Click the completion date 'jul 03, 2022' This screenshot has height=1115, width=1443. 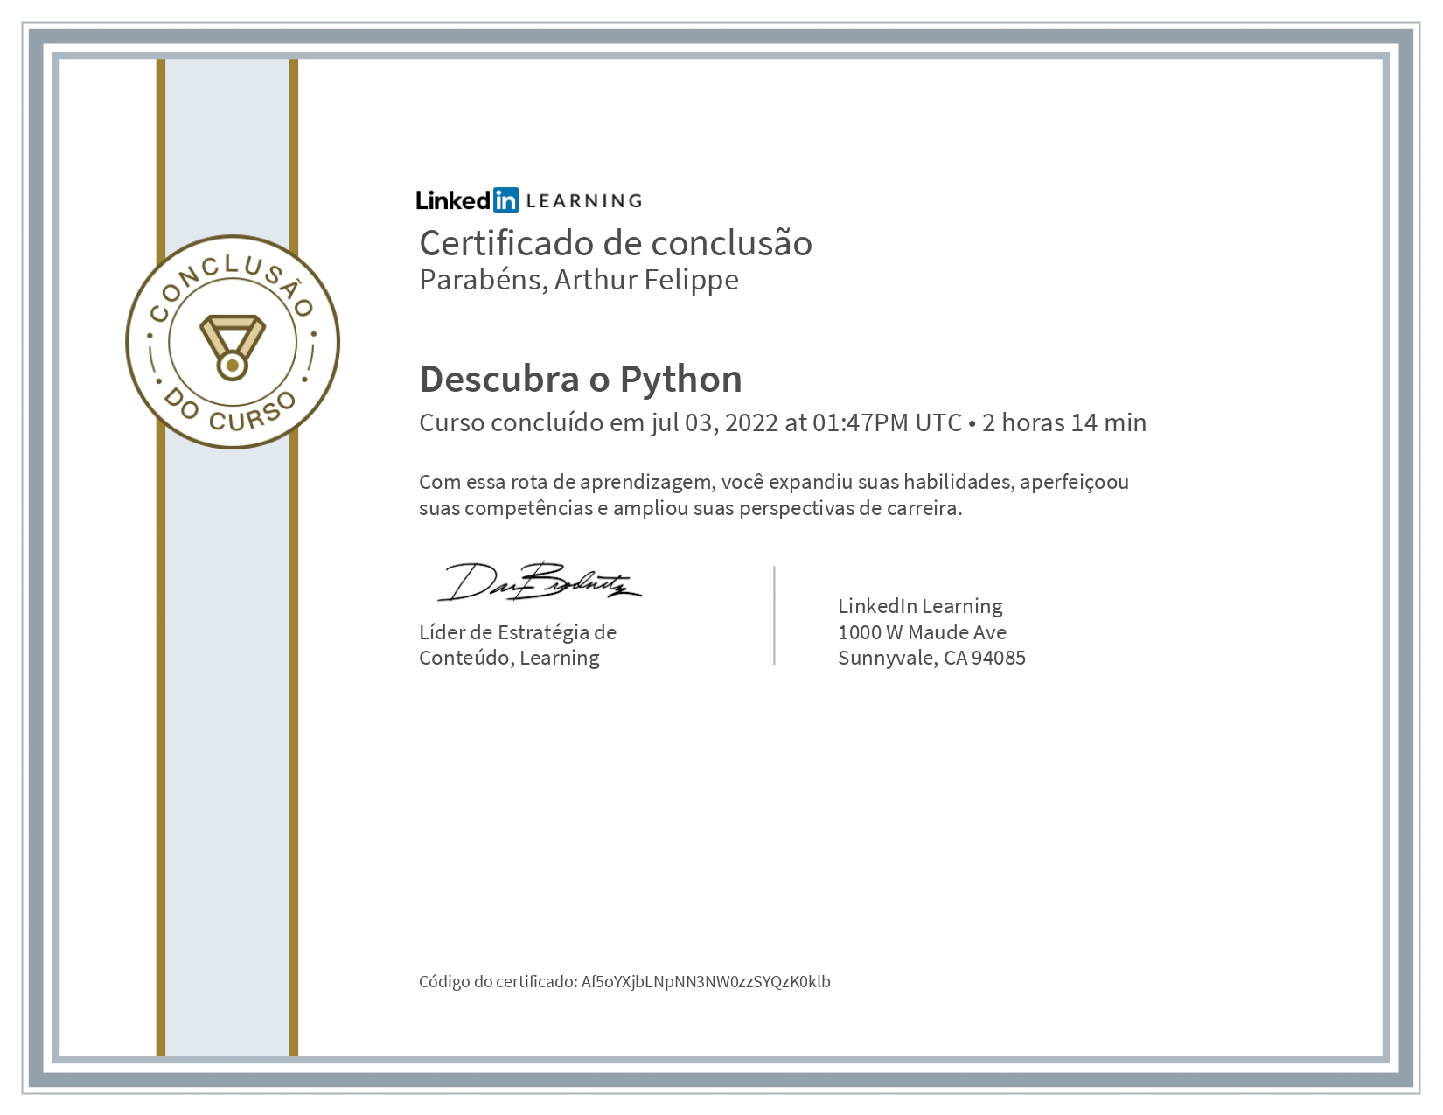tap(714, 422)
